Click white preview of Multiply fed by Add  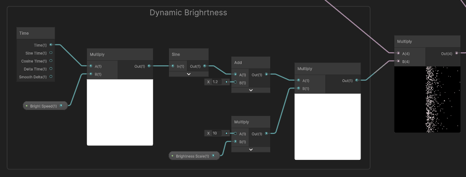(328, 126)
